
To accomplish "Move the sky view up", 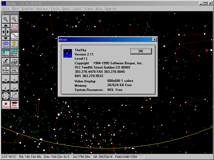I will tap(6, 25).
